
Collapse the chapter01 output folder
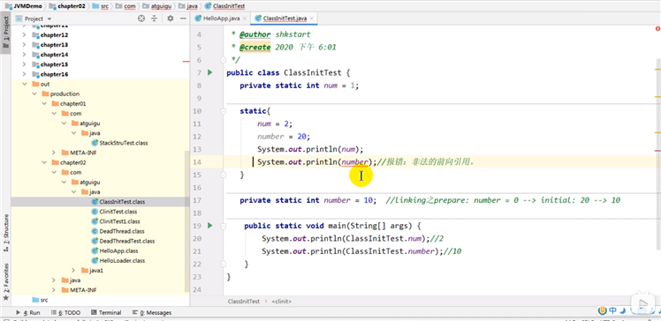[x=44, y=103]
